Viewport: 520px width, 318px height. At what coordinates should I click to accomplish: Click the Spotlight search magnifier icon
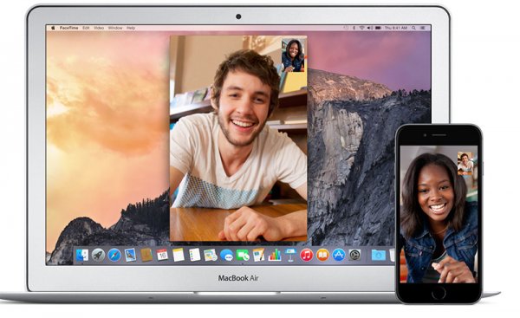click(x=413, y=28)
